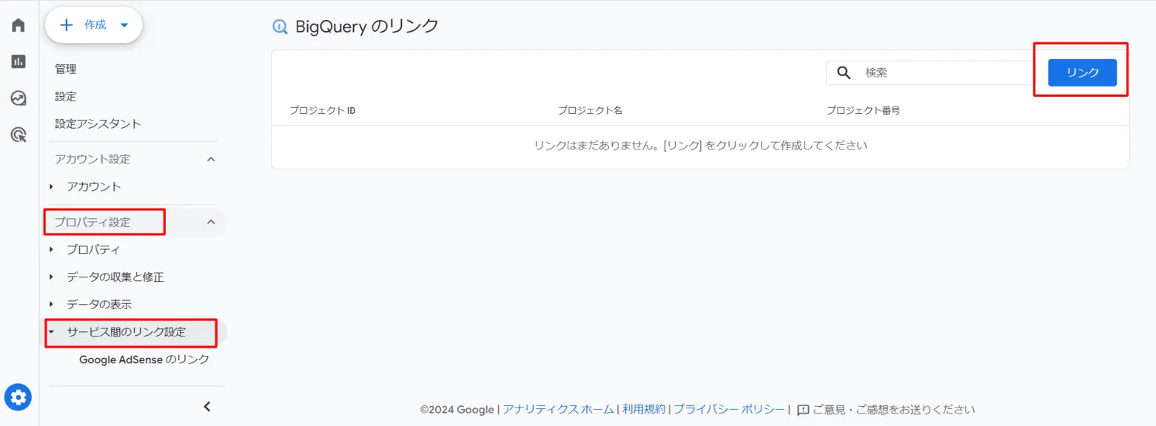Open 管理 in the sidebar

point(66,70)
